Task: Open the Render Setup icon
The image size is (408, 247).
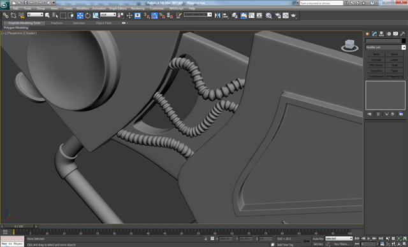Action: (x=278, y=15)
